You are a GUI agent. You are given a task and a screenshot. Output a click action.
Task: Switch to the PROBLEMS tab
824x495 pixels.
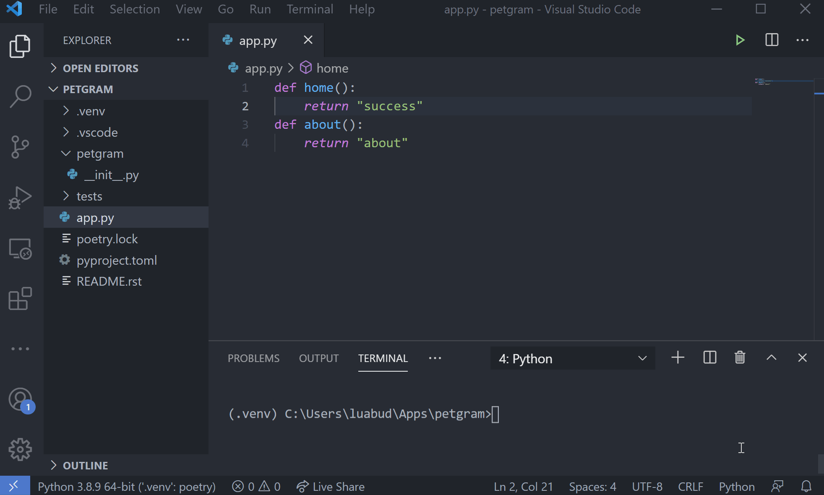pos(253,358)
